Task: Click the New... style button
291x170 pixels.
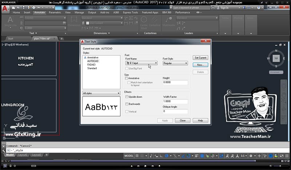Action: 200,65
